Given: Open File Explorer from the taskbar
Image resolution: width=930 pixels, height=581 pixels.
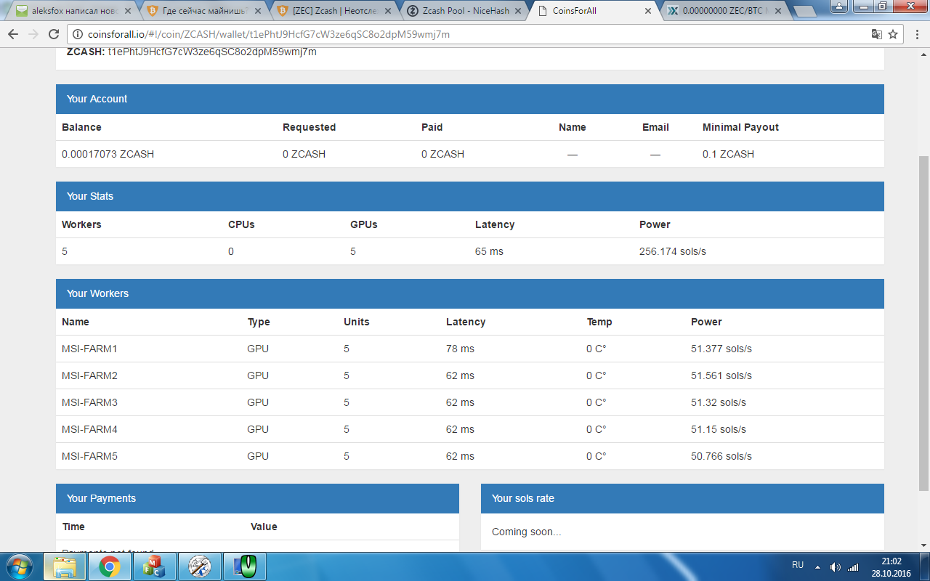Looking at the screenshot, I should point(64,566).
